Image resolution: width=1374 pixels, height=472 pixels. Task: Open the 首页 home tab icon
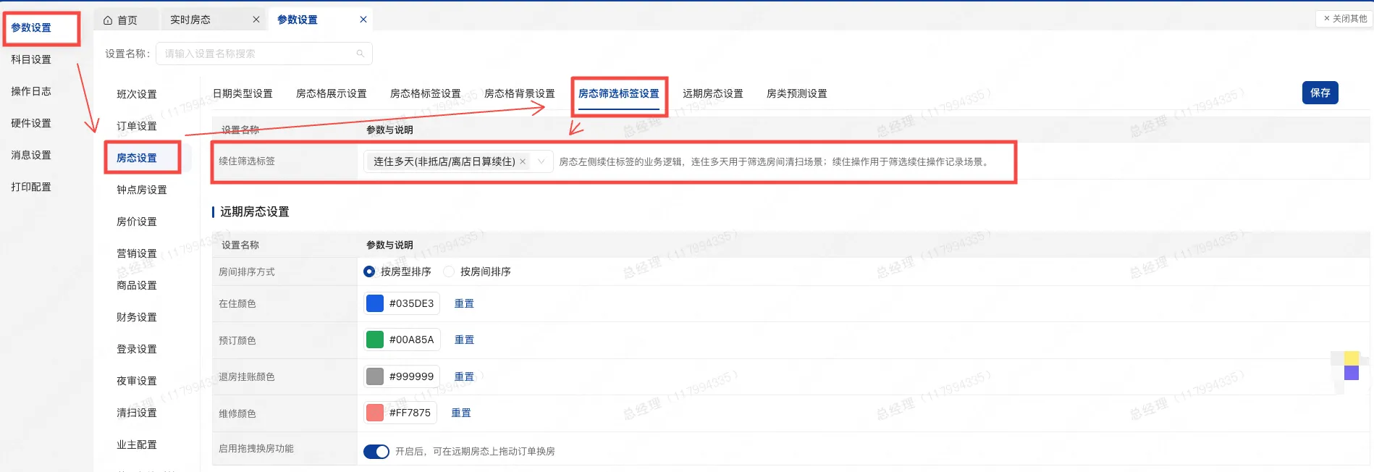108,20
